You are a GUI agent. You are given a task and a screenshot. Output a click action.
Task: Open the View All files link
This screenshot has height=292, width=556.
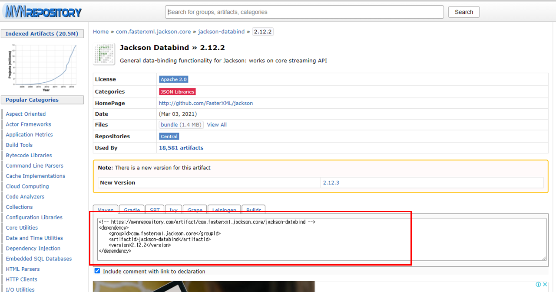point(217,124)
